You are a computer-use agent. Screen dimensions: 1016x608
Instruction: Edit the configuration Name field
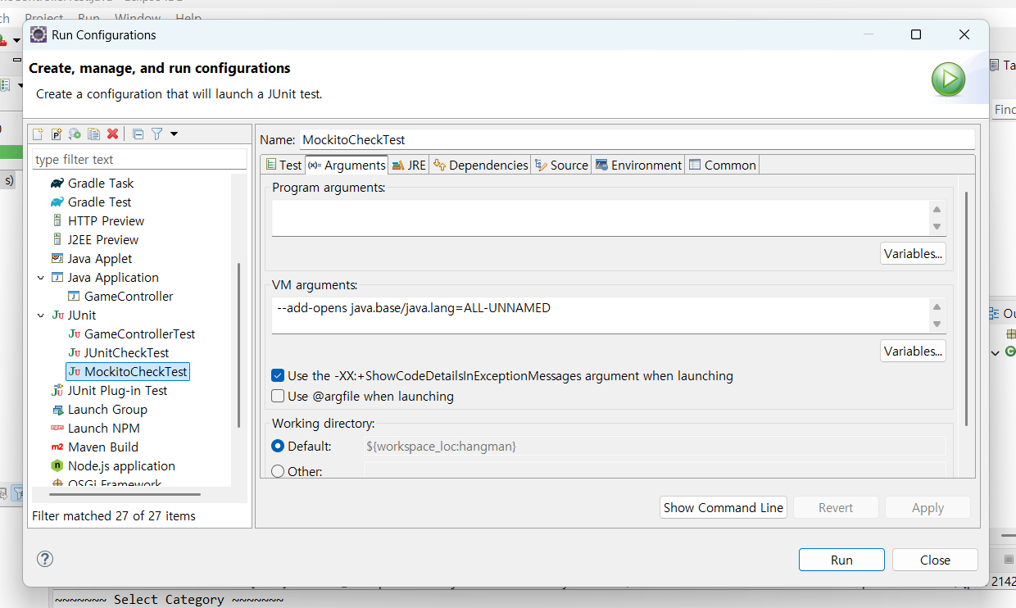point(637,139)
